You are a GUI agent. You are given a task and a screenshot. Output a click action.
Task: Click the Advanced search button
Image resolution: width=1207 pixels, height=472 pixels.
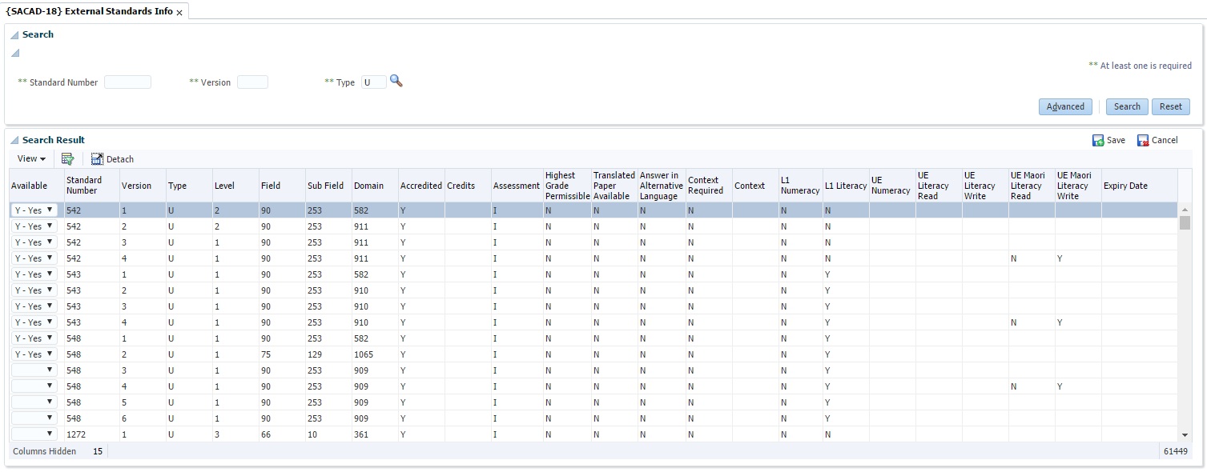point(1064,106)
